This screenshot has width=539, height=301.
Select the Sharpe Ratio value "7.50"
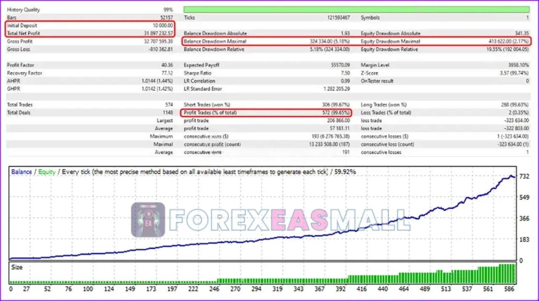click(345, 73)
